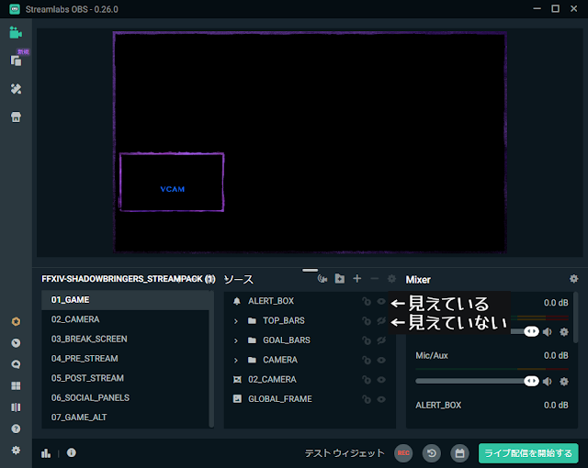Toggle Studio Mode columns icon in sidebar
This screenshot has height=468, width=588.
[16, 407]
